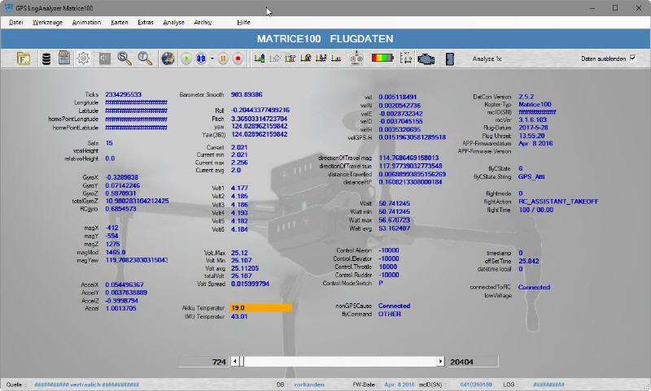
Task: Click Kopter-Typ value Matrice100
Action: pos(535,105)
